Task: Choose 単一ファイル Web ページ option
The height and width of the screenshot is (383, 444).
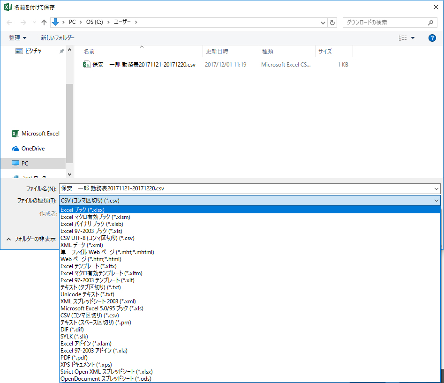Action: 250,252
